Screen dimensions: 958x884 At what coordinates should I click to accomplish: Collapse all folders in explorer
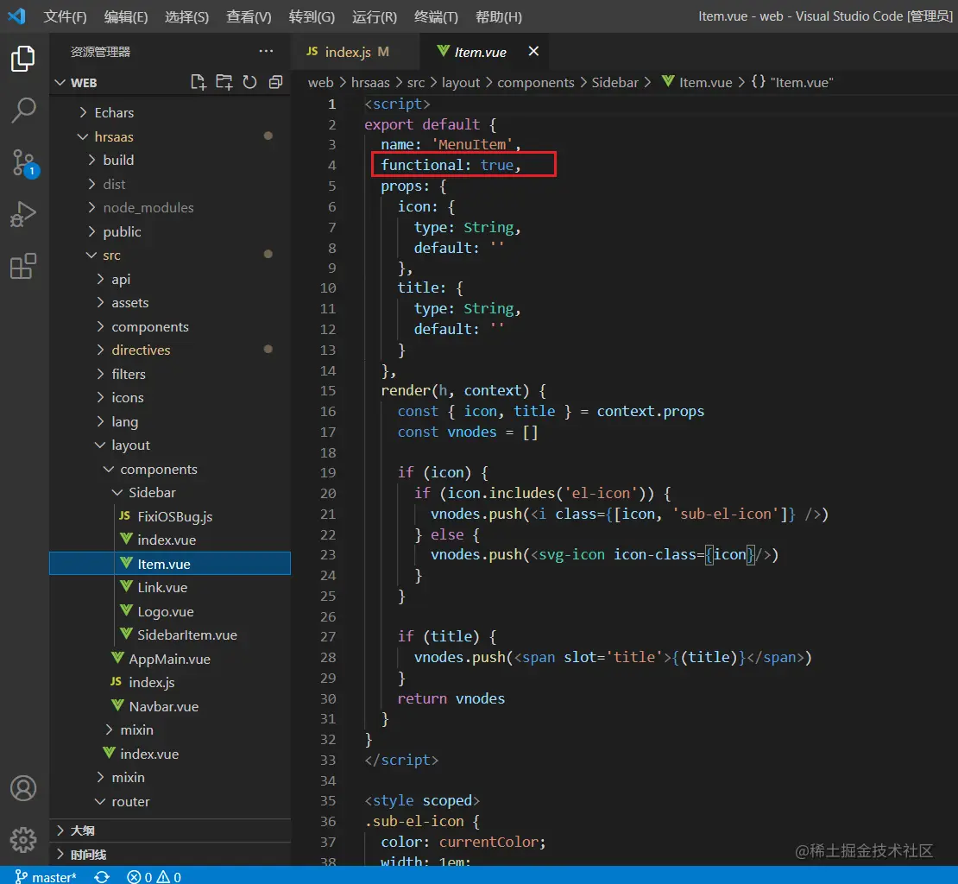(276, 82)
